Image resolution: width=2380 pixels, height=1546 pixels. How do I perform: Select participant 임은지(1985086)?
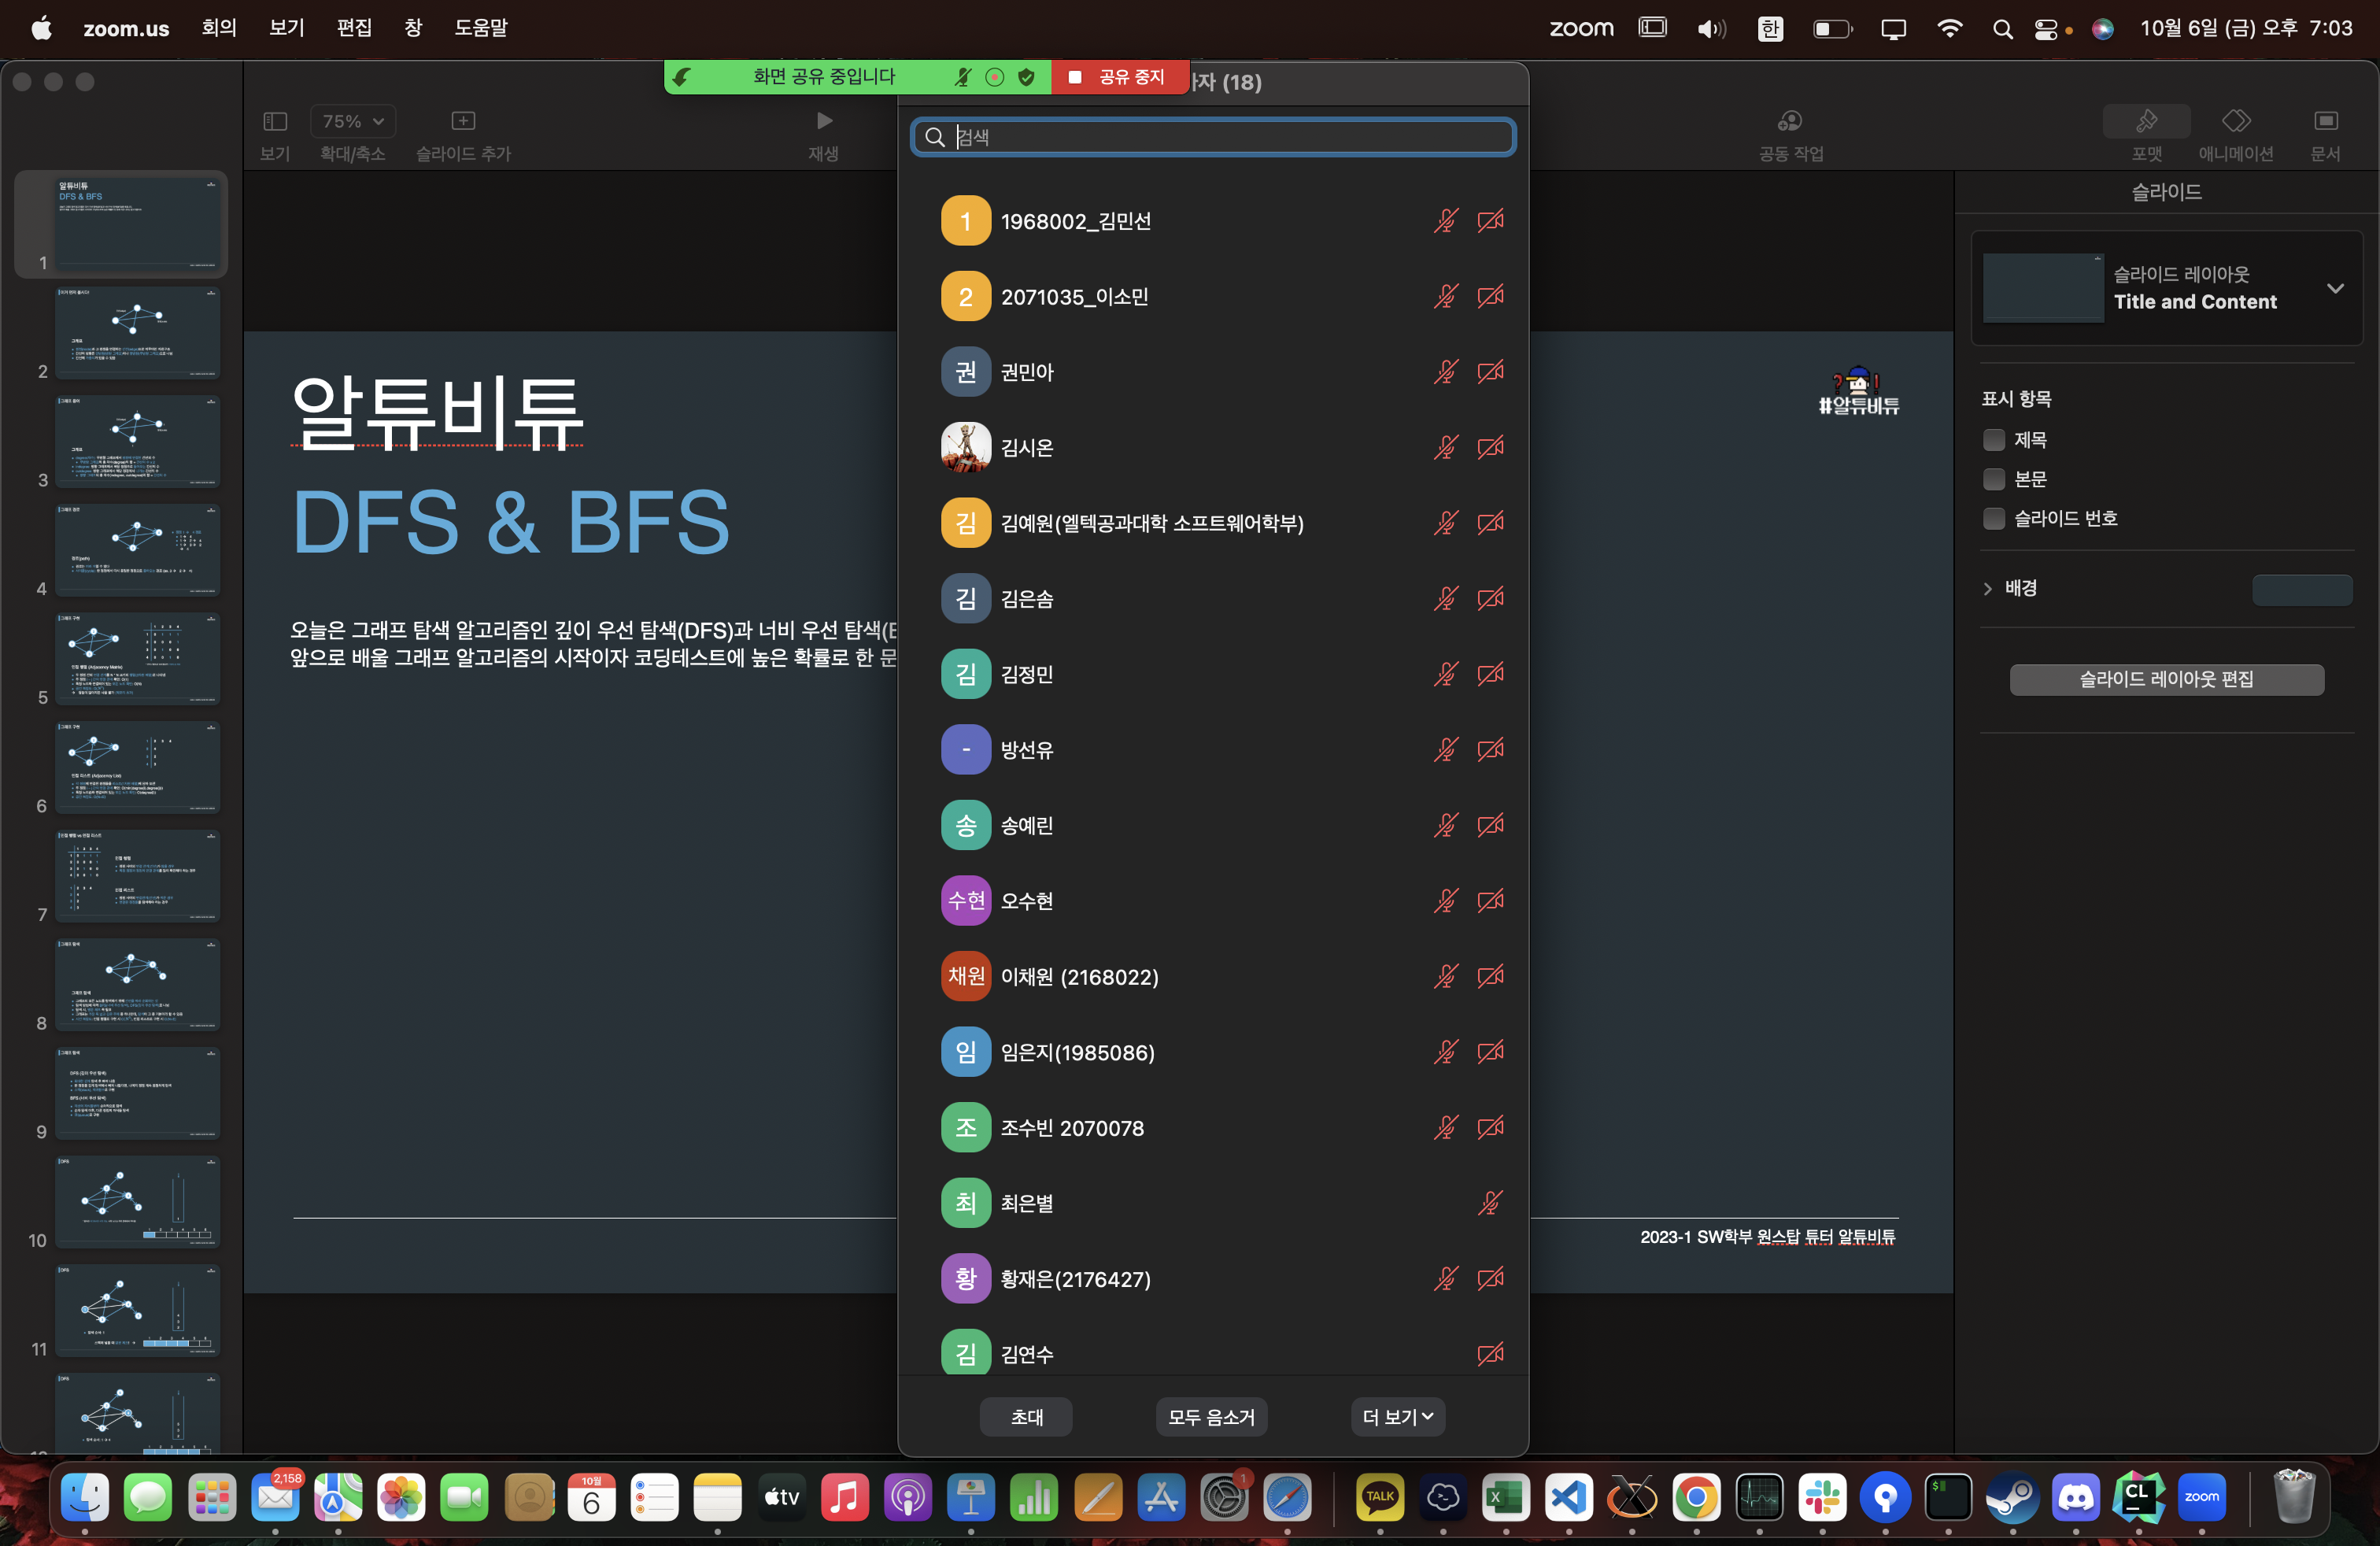1212,1052
